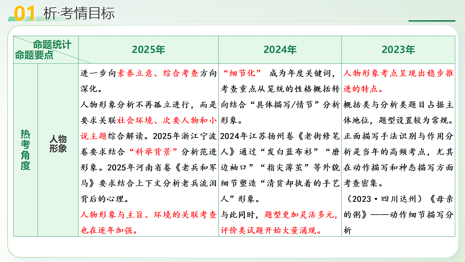Viewport: 465px width, 262px height.
Task: Click the line "概括类与分析类题目占据主"
Action: coord(398,105)
